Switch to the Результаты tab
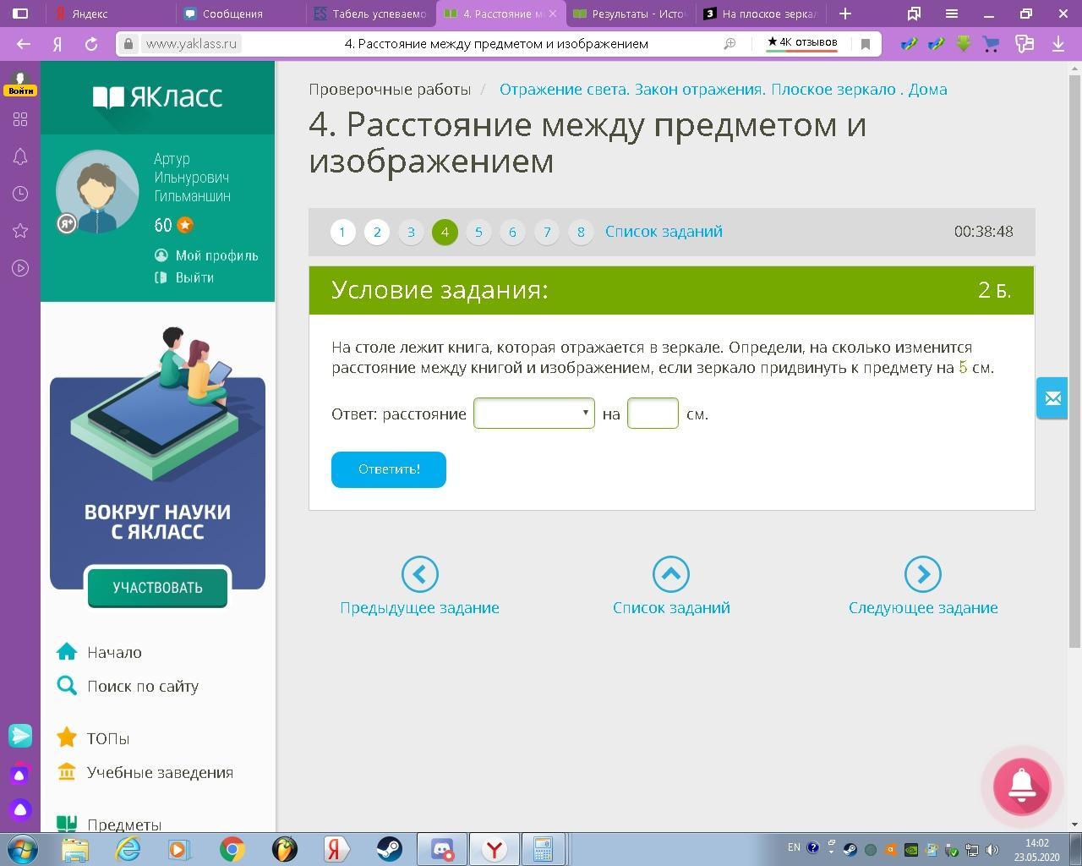The height and width of the screenshot is (866, 1082). tap(629, 14)
